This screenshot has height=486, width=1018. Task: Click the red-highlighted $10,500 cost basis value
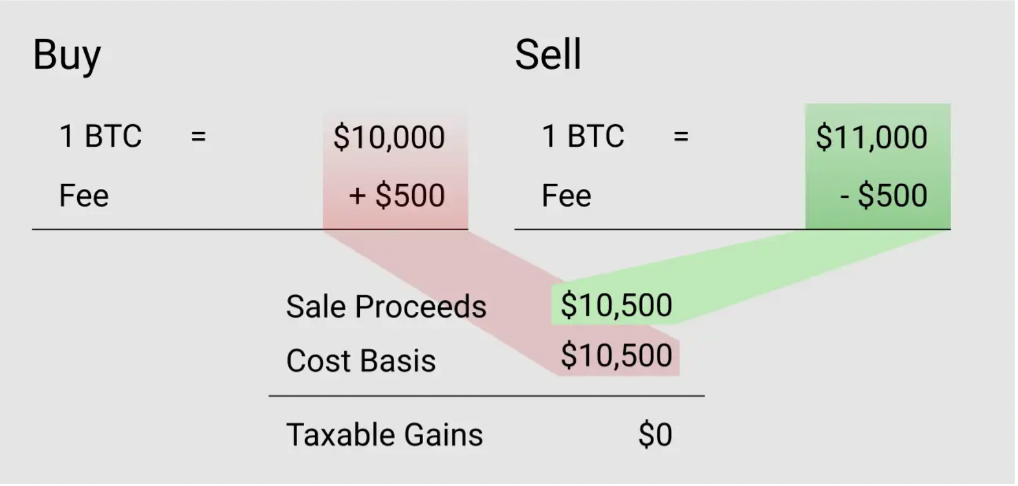(x=616, y=355)
